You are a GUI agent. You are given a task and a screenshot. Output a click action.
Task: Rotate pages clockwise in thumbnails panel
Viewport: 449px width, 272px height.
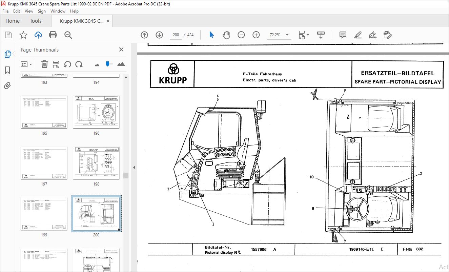[x=79, y=64]
